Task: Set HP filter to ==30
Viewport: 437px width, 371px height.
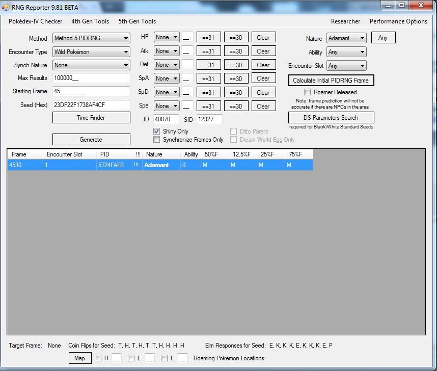Action: pyautogui.click(x=236, y=37)
